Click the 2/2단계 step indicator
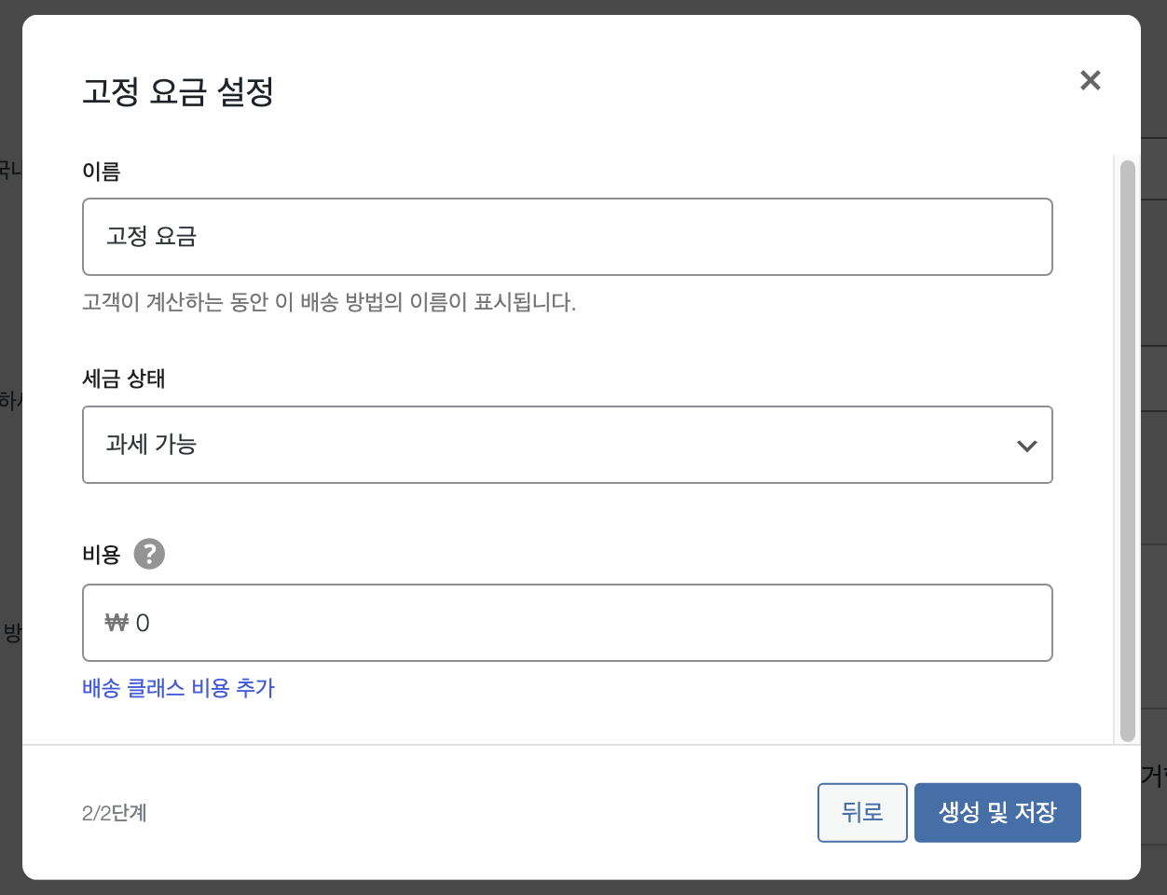Viewport: 1167px width, 895px height. pyautogui.click(x=115, y=813)
